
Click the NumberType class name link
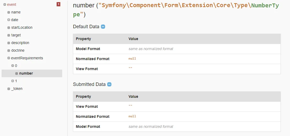pos(265,6)
